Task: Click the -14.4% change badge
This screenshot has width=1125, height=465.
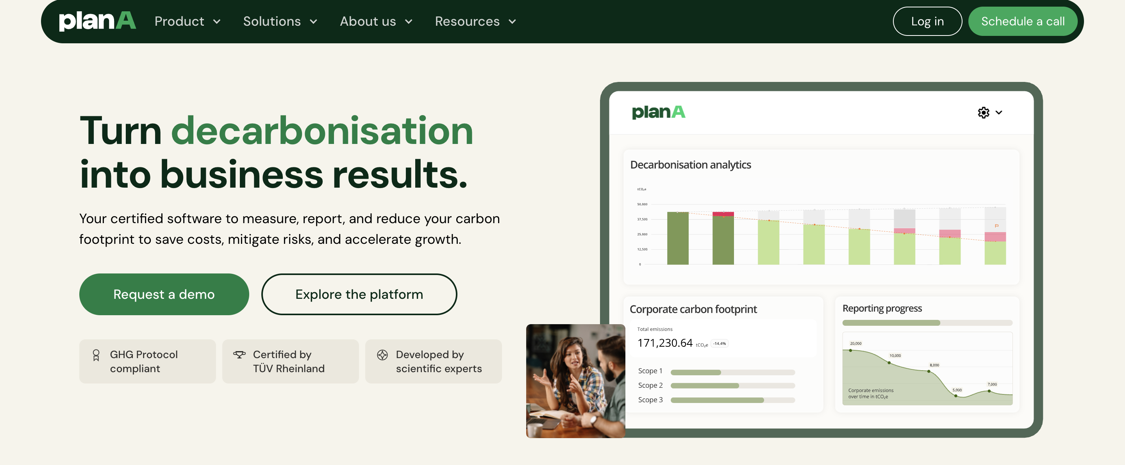Action: point(719,344)
